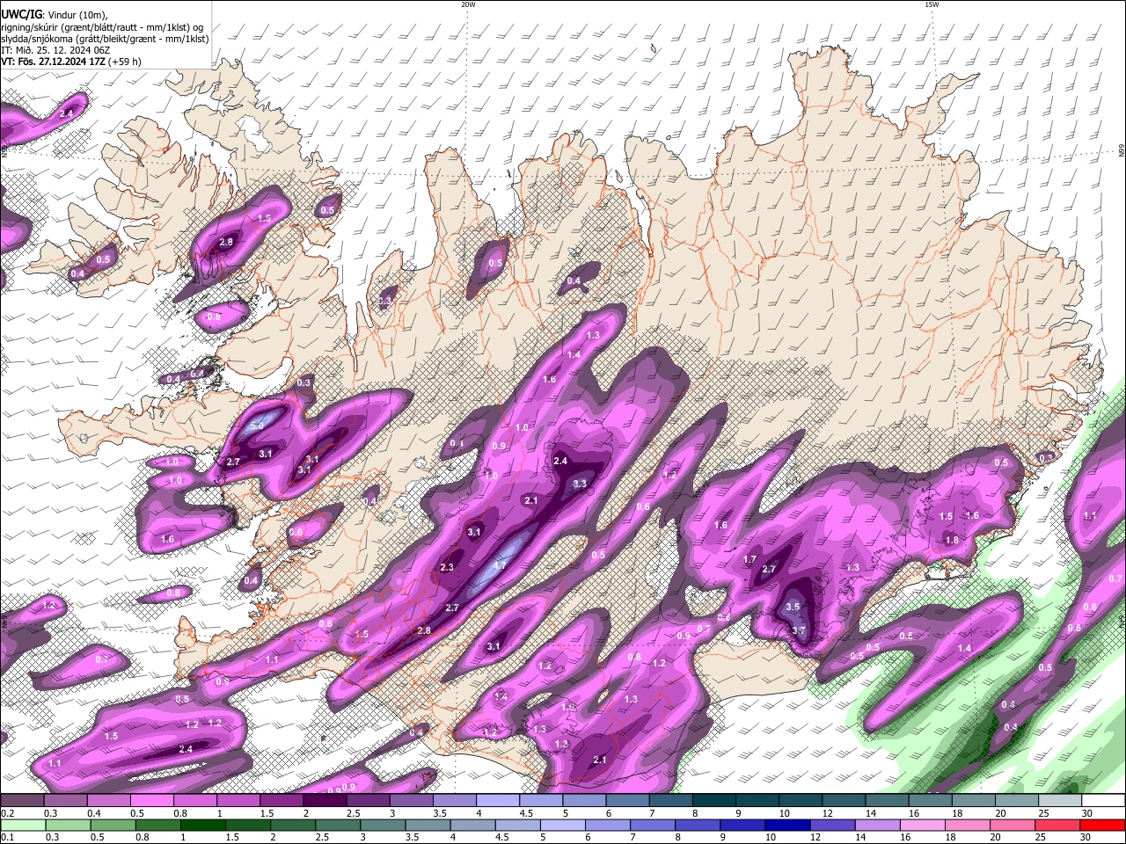Click the 'VT: Fös. 27.12.2024 17Z (+59 h)' line
Image resolution: width=1126 pixels, height=844 pixels.
71,62
